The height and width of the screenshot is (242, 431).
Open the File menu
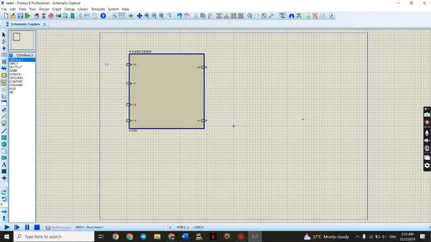[x=4, y=9]
